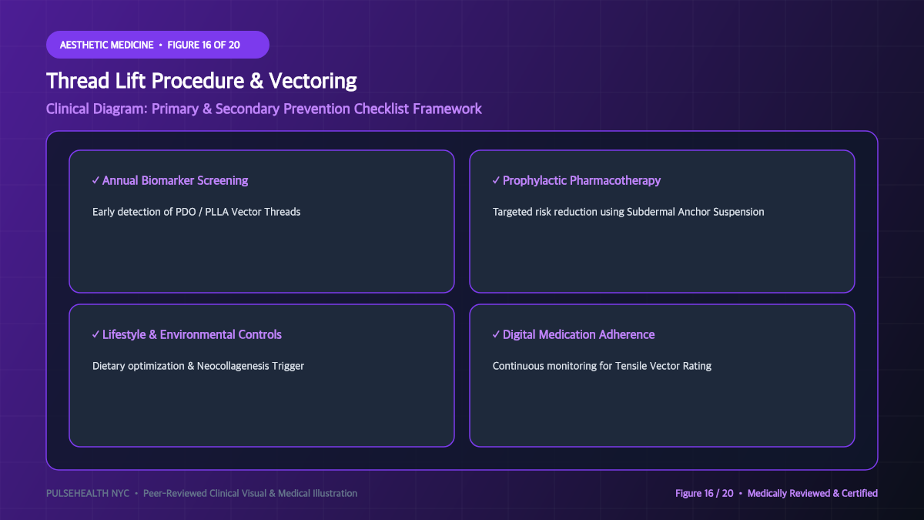
Task: Click the Tensile Vector Rating description
Action: tap(602, 366)
